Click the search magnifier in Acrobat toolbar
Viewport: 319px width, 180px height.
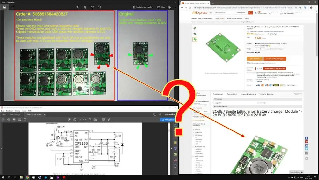(25, 120)
